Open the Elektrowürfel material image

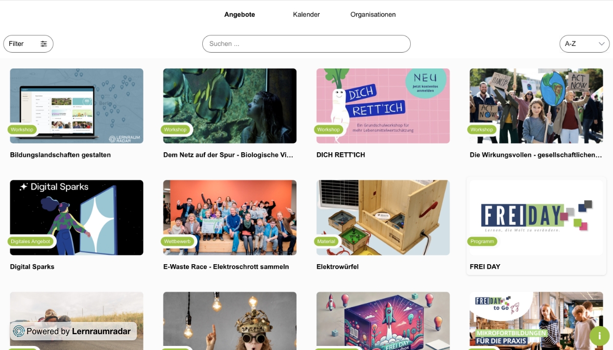coord(383,218)
